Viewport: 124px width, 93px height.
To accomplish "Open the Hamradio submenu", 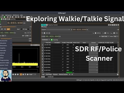I will point(6,50).
